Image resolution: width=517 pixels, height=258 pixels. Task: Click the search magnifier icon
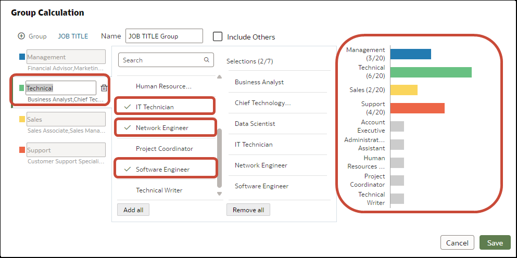click(x=207, y=60)
